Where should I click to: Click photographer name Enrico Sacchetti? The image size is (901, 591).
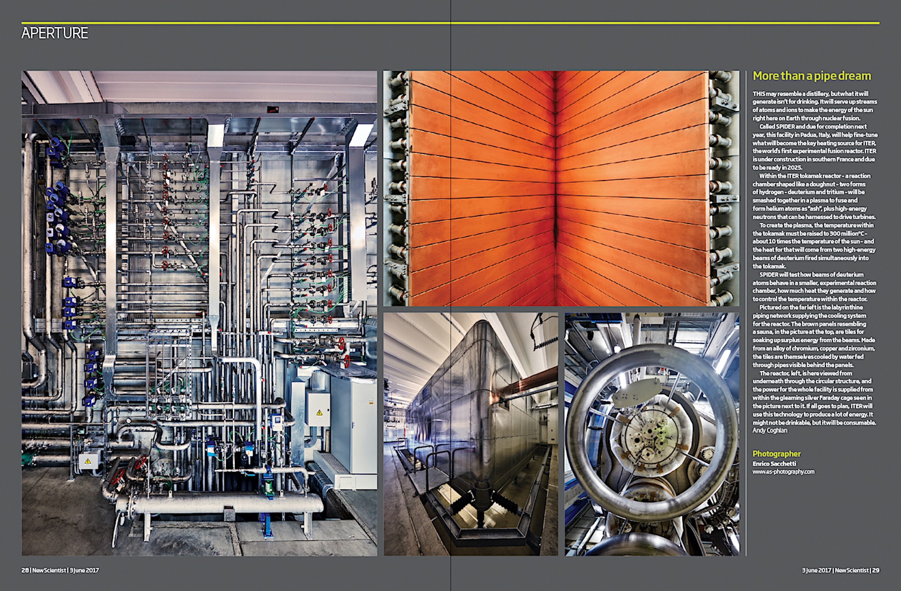774,464
